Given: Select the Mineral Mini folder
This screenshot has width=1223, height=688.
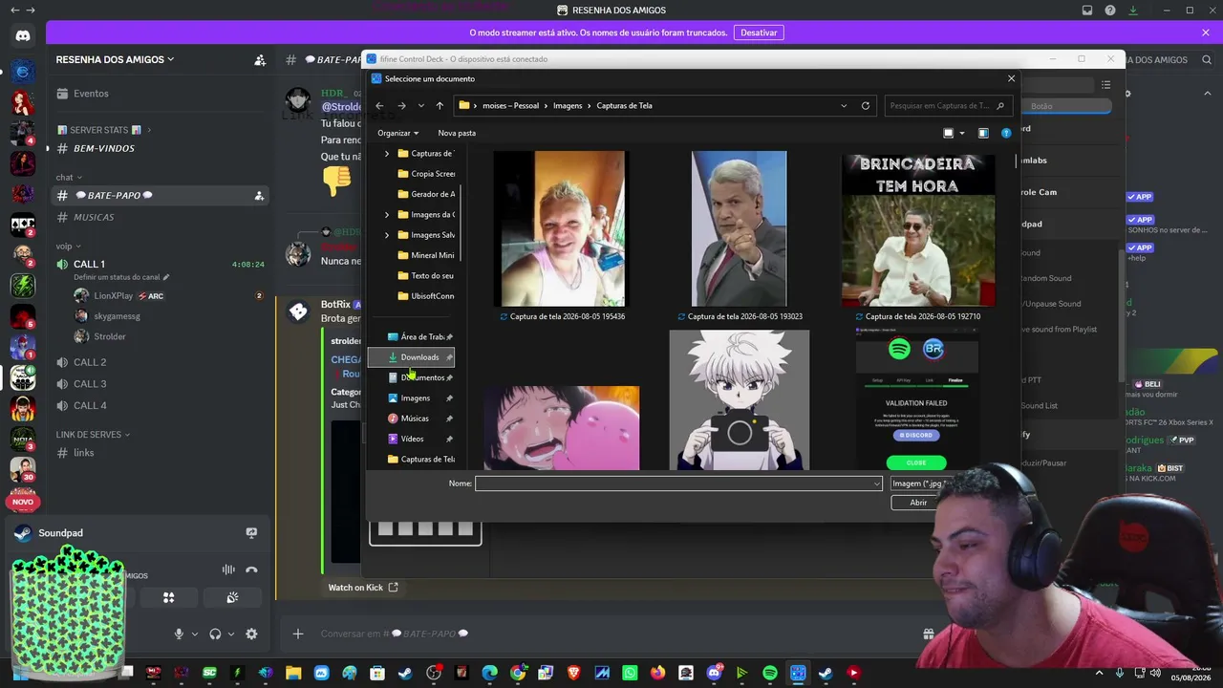Looking at the screenshot, I should [426, 255].
